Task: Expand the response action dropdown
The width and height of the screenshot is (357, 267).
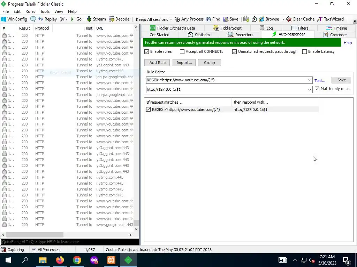Action: tap(309, 89)
